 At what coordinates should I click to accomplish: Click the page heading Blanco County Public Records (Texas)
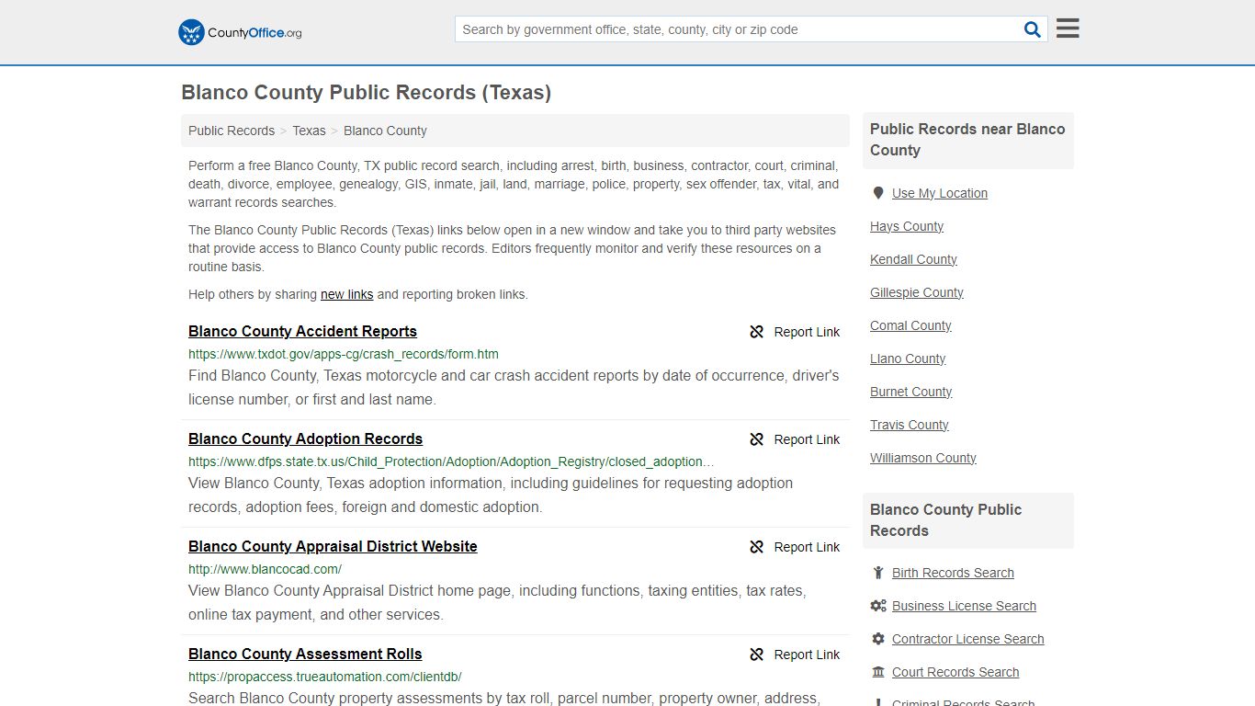[366, 92]
